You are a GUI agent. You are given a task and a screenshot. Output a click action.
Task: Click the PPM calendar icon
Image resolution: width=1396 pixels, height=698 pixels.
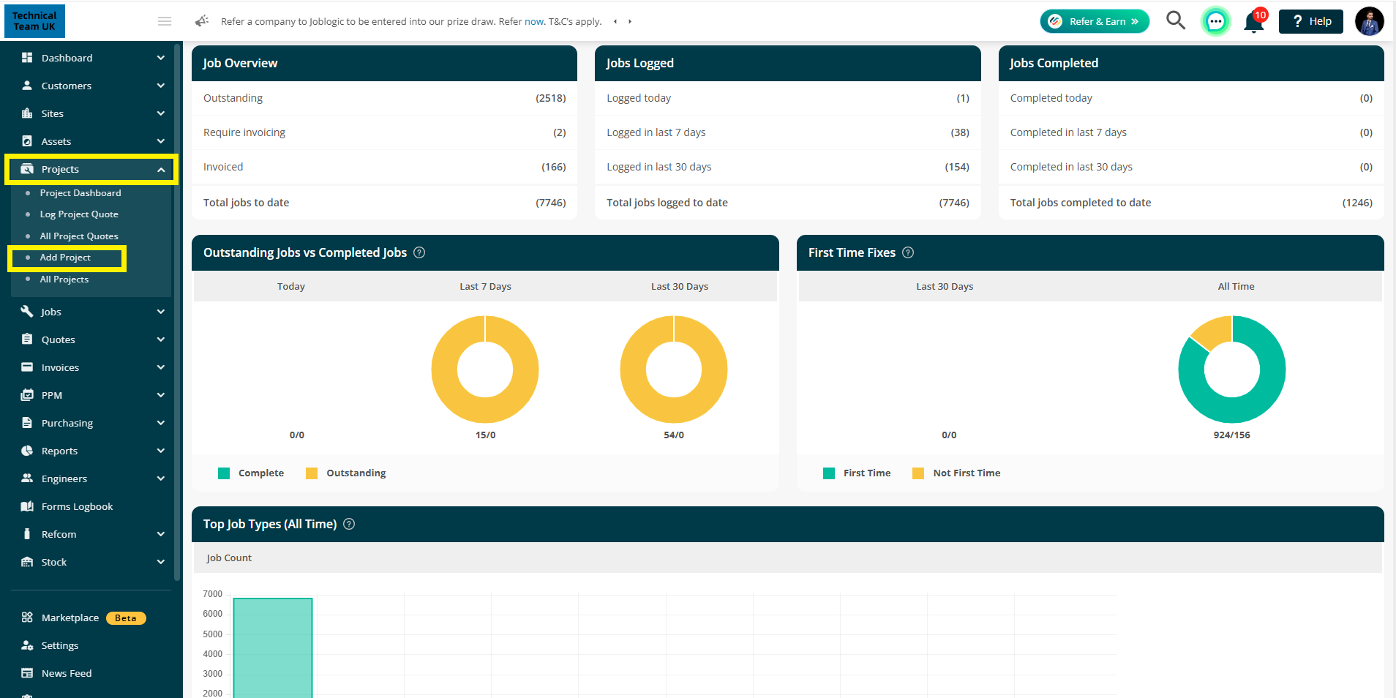click(x=27, y=395)
